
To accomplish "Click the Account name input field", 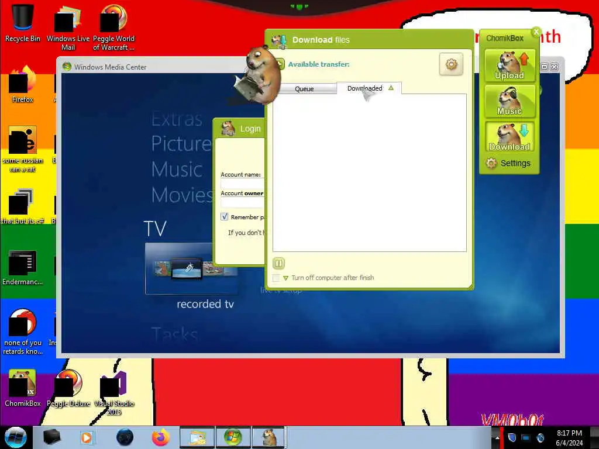I will tap(242, 184).
